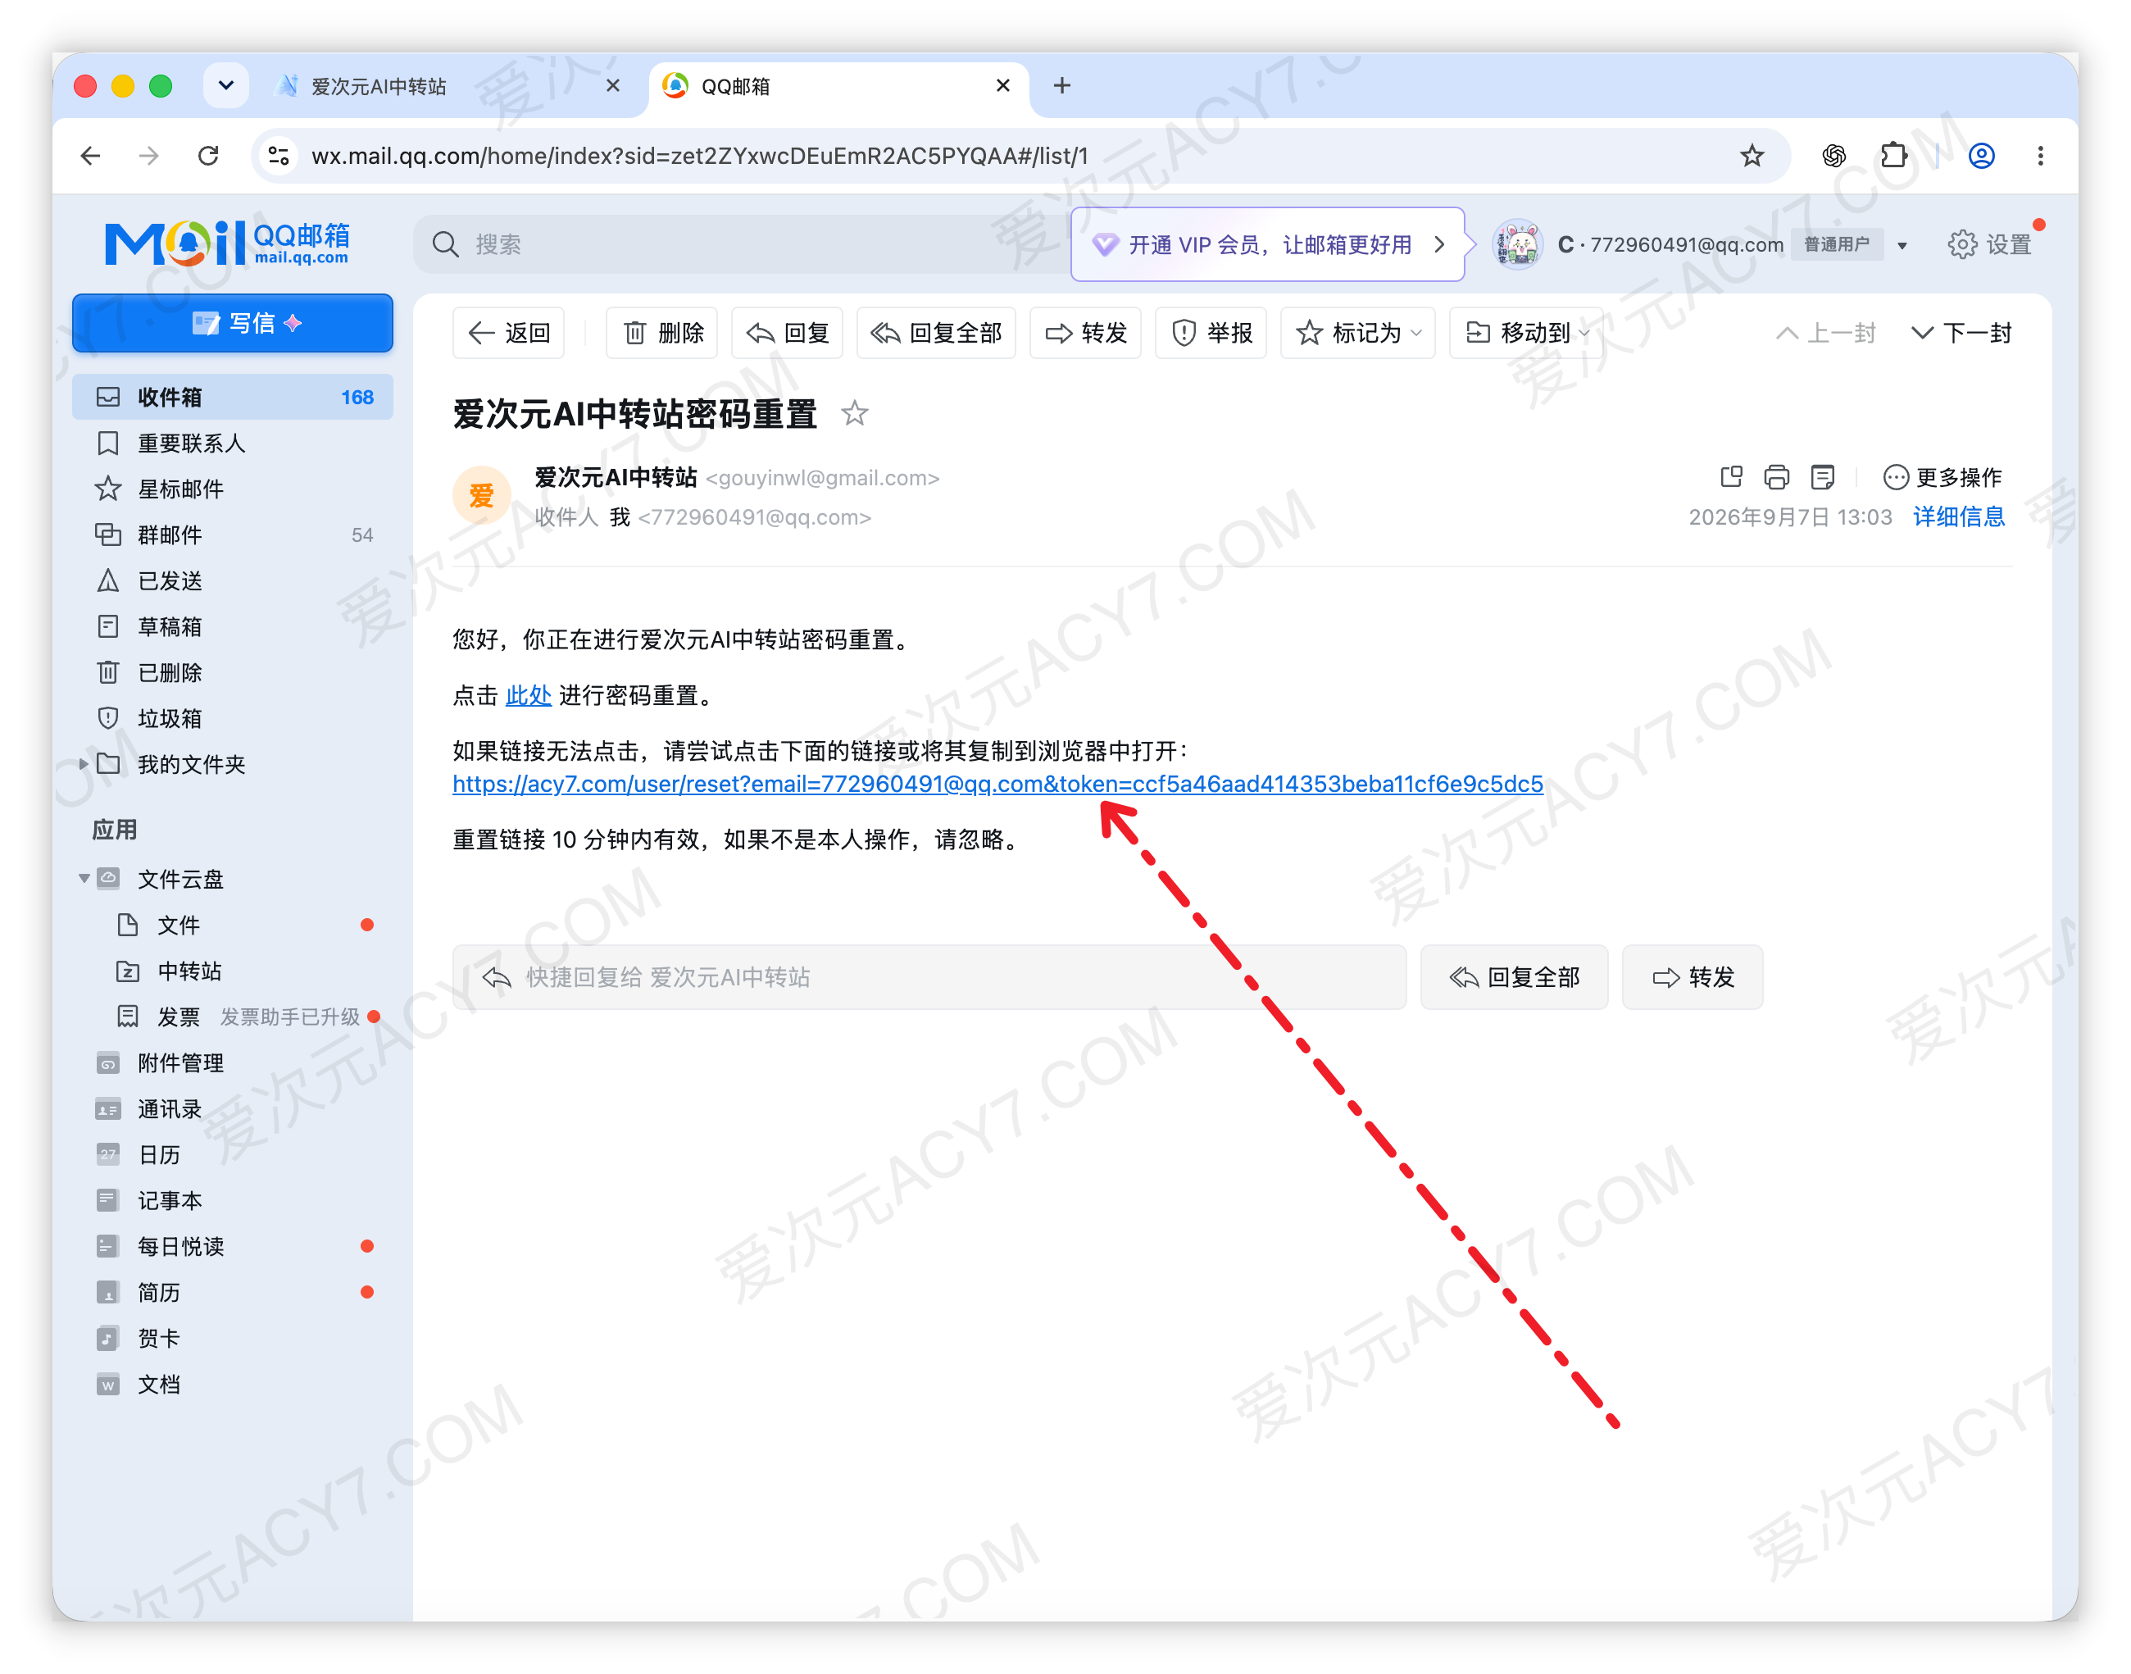This screenshot has height=1674, width=2131.
Task: Open 标记为 dropdown
Action: [x=1358, y=333]
